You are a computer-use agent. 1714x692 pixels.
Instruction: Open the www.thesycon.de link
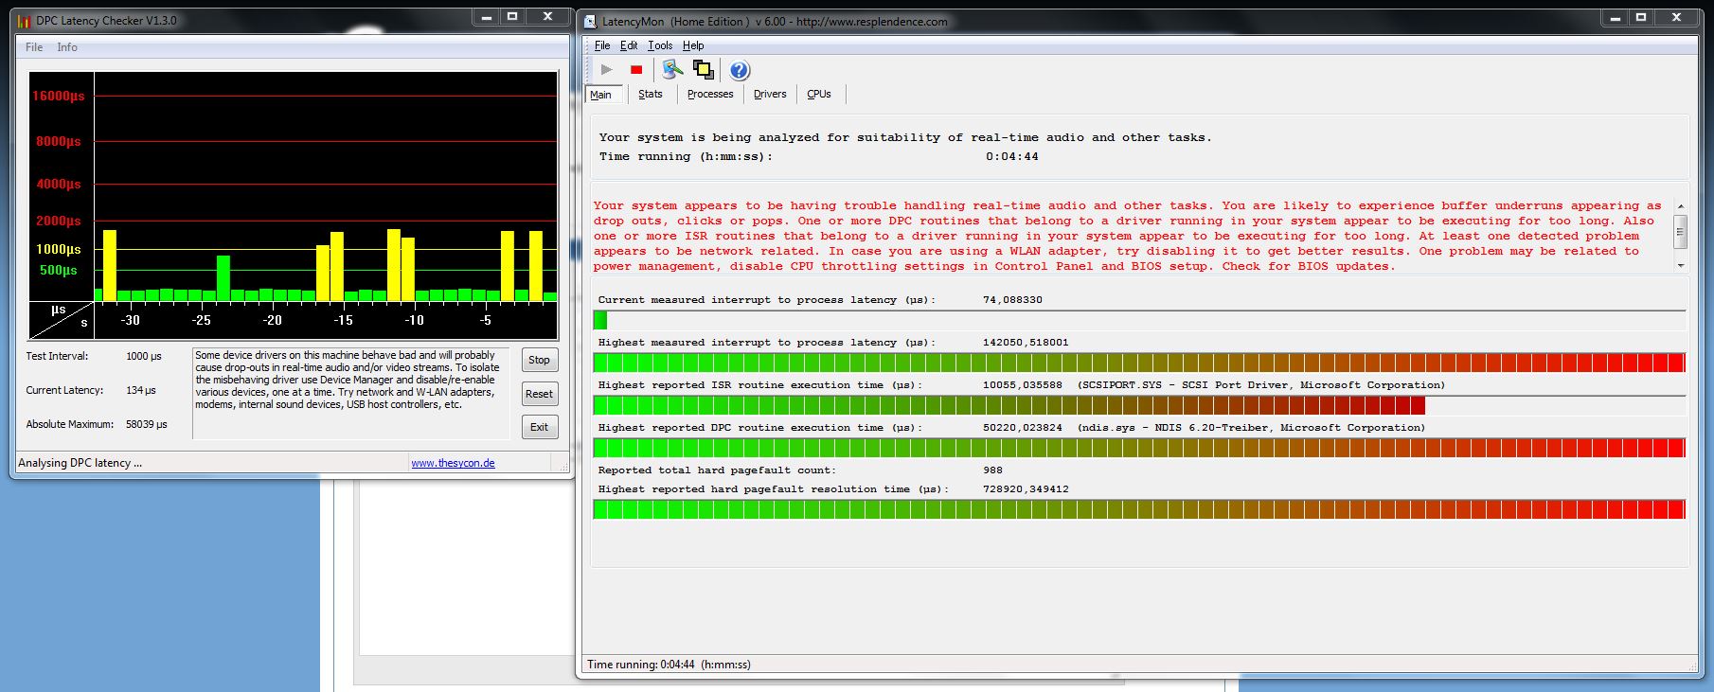click(453, 463)
